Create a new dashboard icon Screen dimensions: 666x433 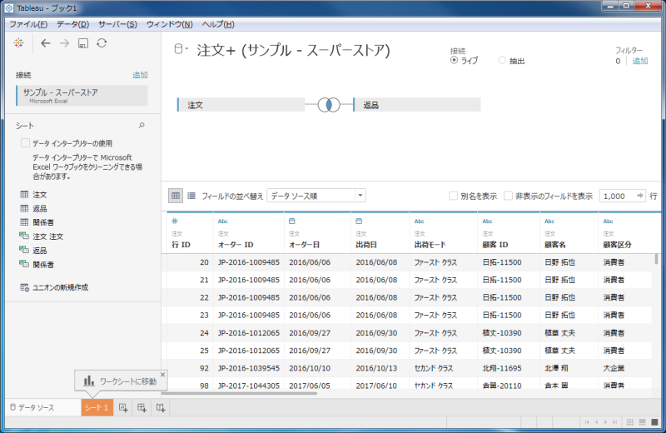pos(142,408)
